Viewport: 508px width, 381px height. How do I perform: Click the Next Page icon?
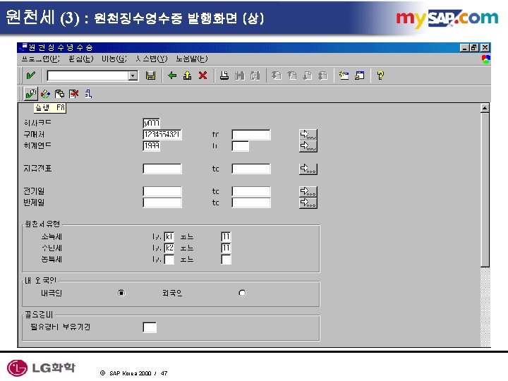(x=307, y=75)
